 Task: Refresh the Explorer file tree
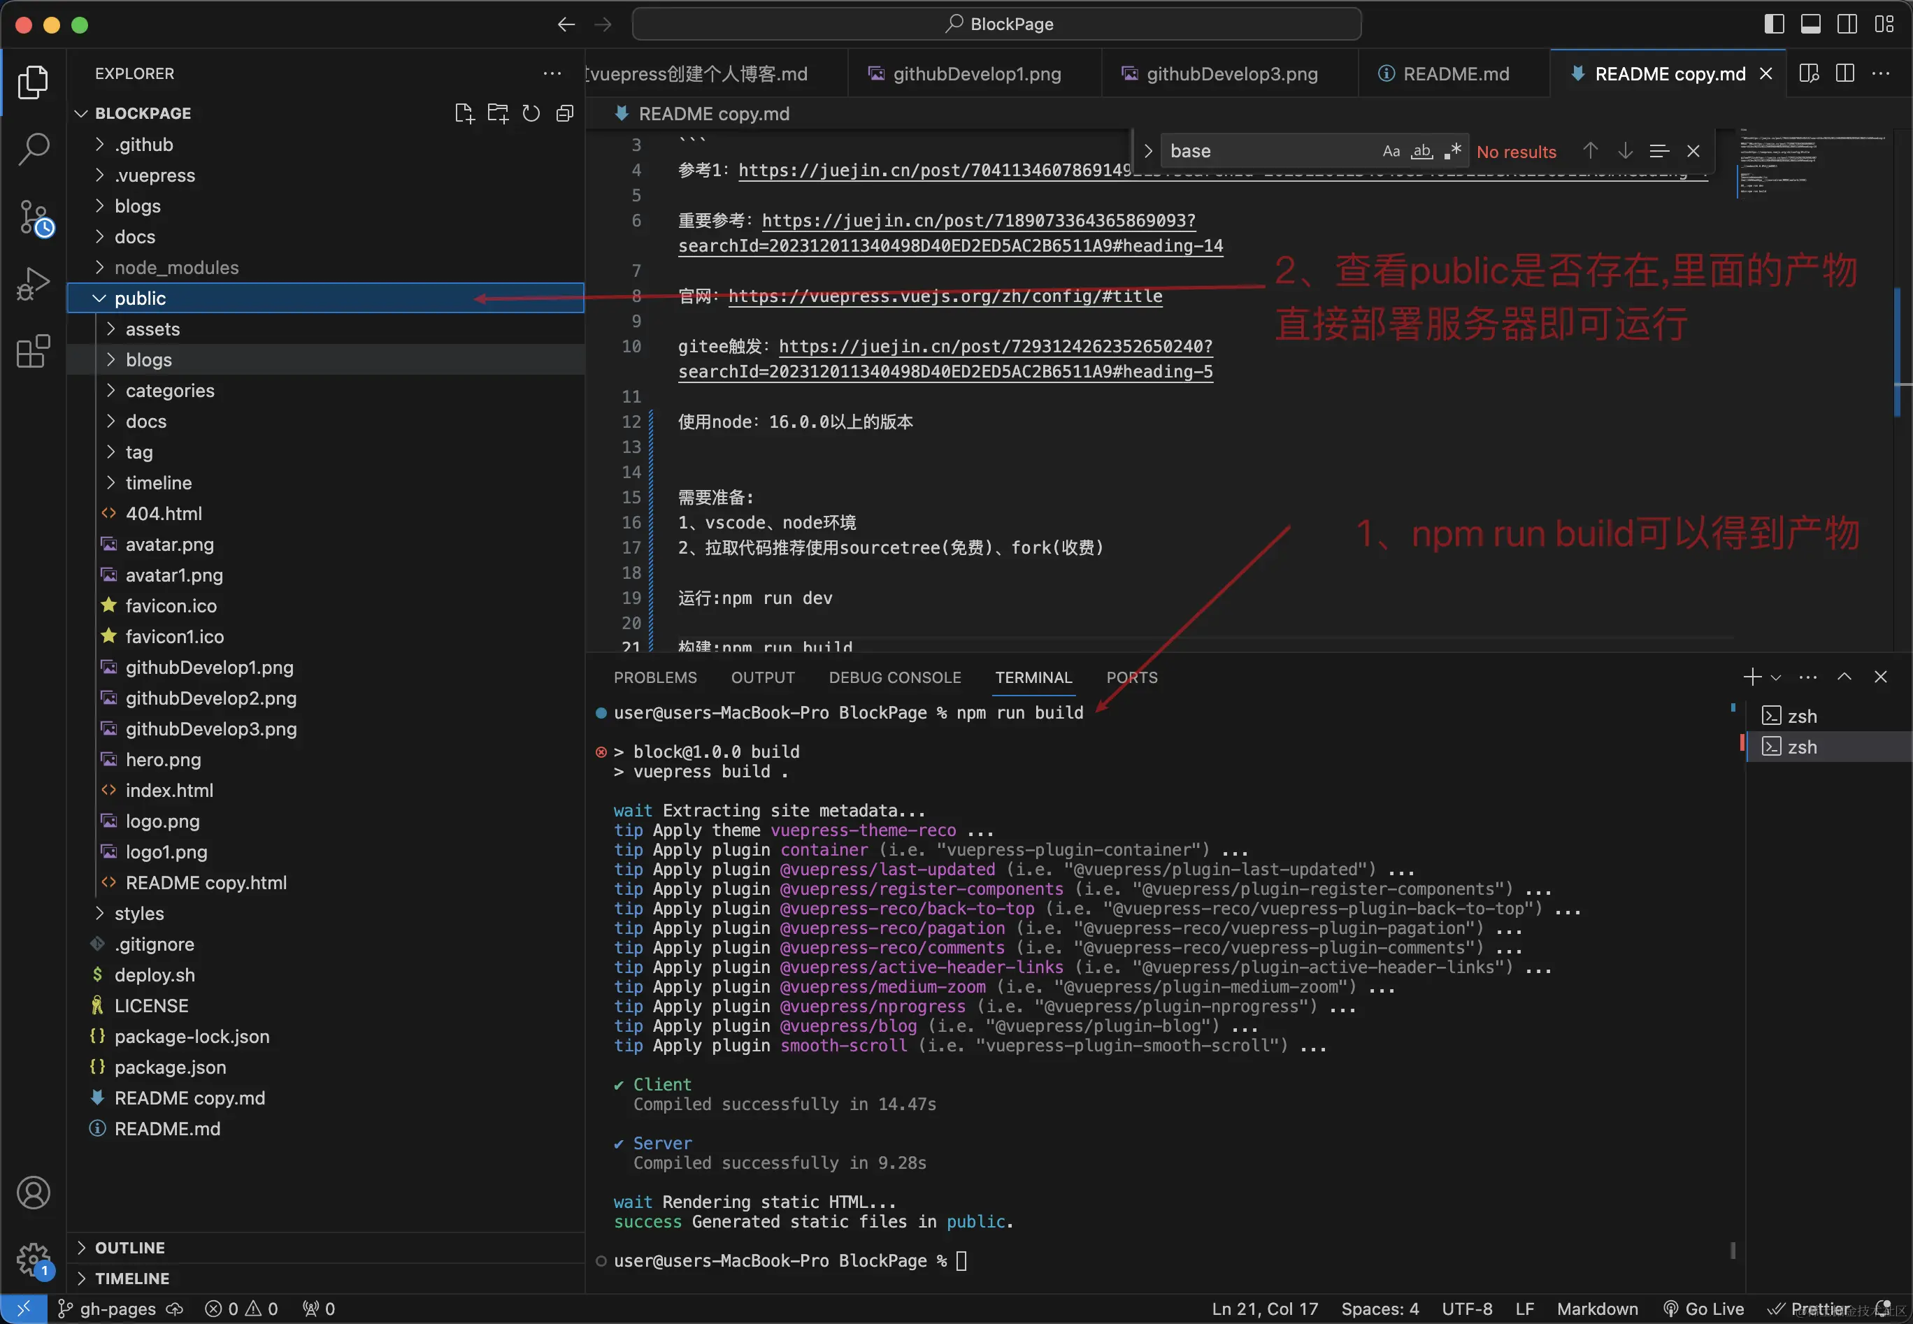click(x=530, y=113)
